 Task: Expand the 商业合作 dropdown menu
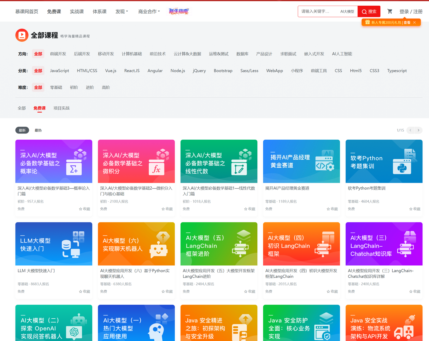[149, 11]
